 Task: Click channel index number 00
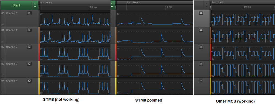(x=3, y=13)
